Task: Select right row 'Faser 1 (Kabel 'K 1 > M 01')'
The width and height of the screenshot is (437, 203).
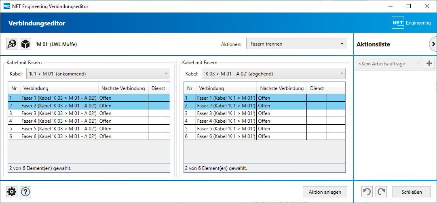Action: (264, 98)
